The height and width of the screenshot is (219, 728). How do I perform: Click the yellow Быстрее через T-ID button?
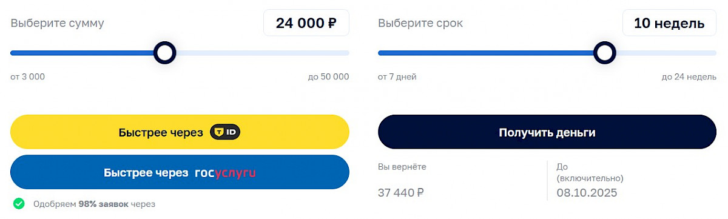click(x=180, y=132)
